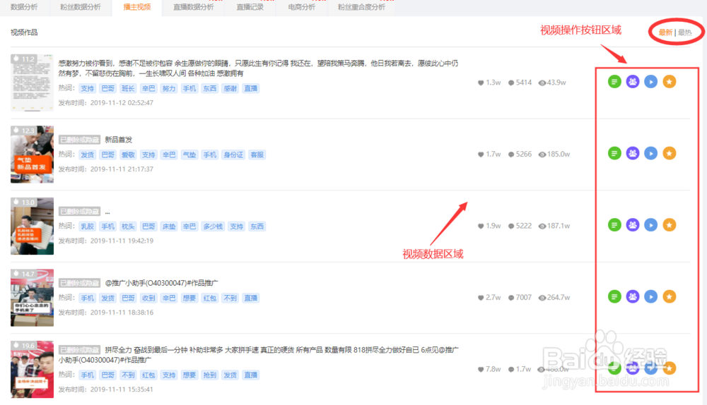Select the 枕头 hot word tag
This screenshot has height=405, width=707.
128,226
